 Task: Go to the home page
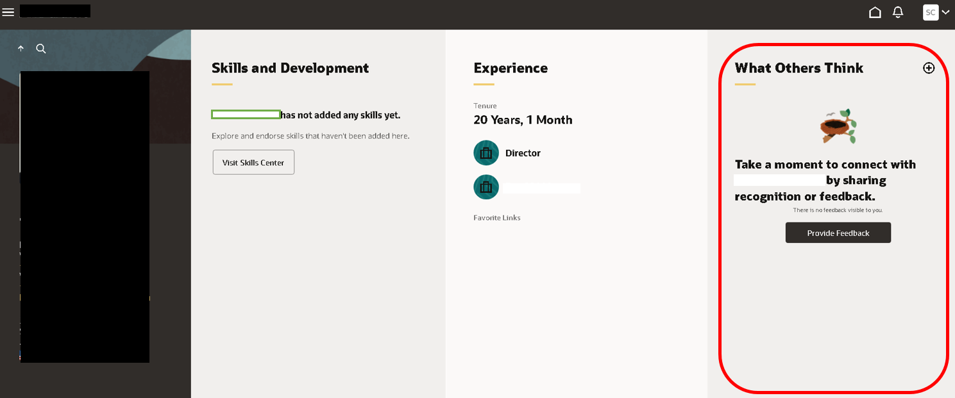pos(875,12)
